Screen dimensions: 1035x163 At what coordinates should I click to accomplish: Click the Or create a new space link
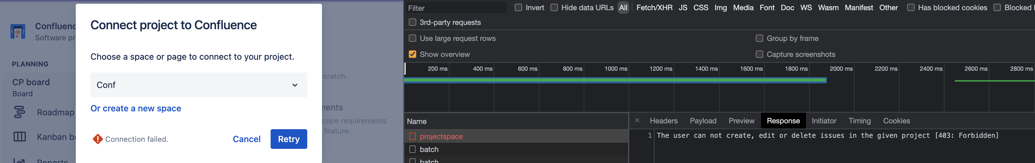coord(136,108)
